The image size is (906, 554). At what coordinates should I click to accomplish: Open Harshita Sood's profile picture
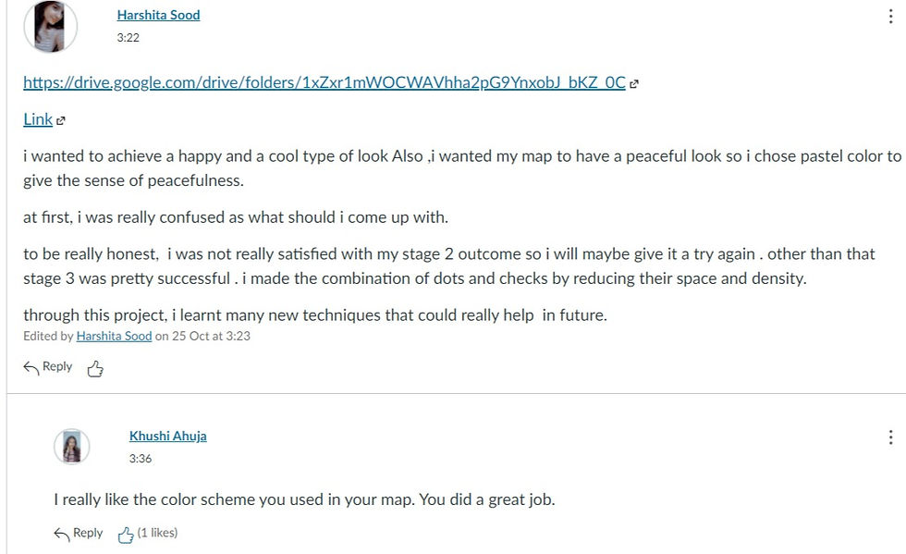(x=49, y=26)
